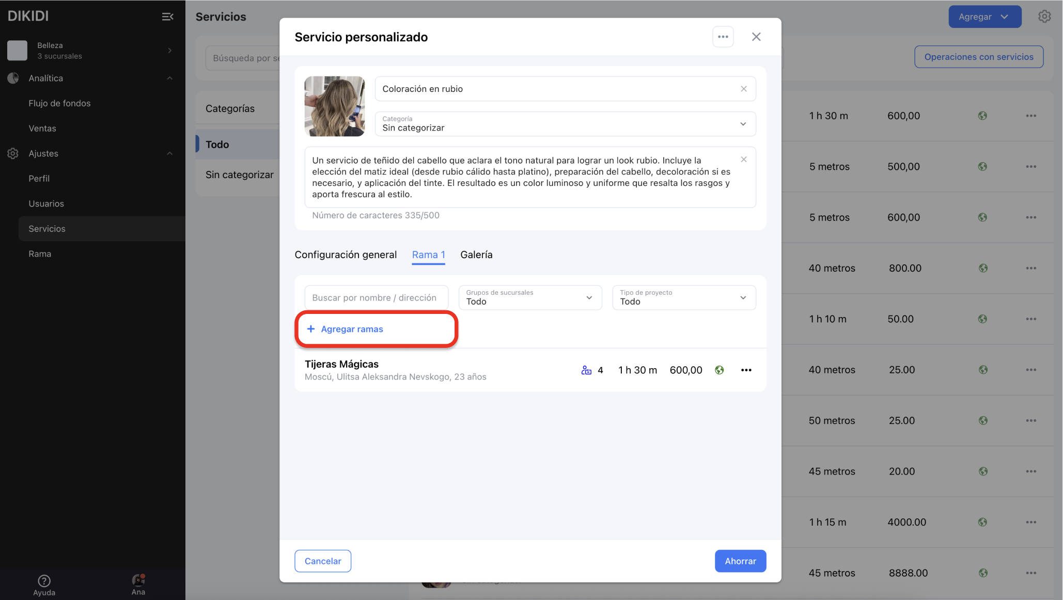Click the globe icon in Tijeras Mágicas row
The image size is (1063, 600).
[x=719, y=370]
